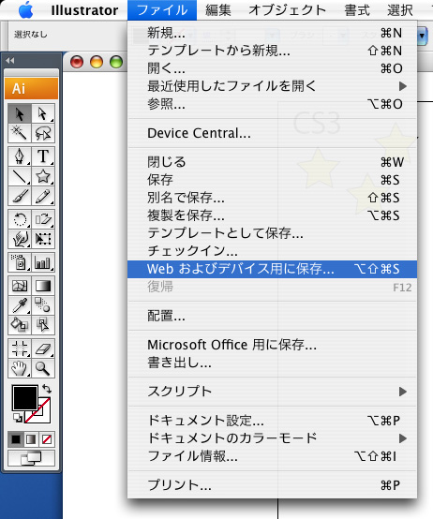Swap fill and stroke colors arrow

[x=47, y=389]
